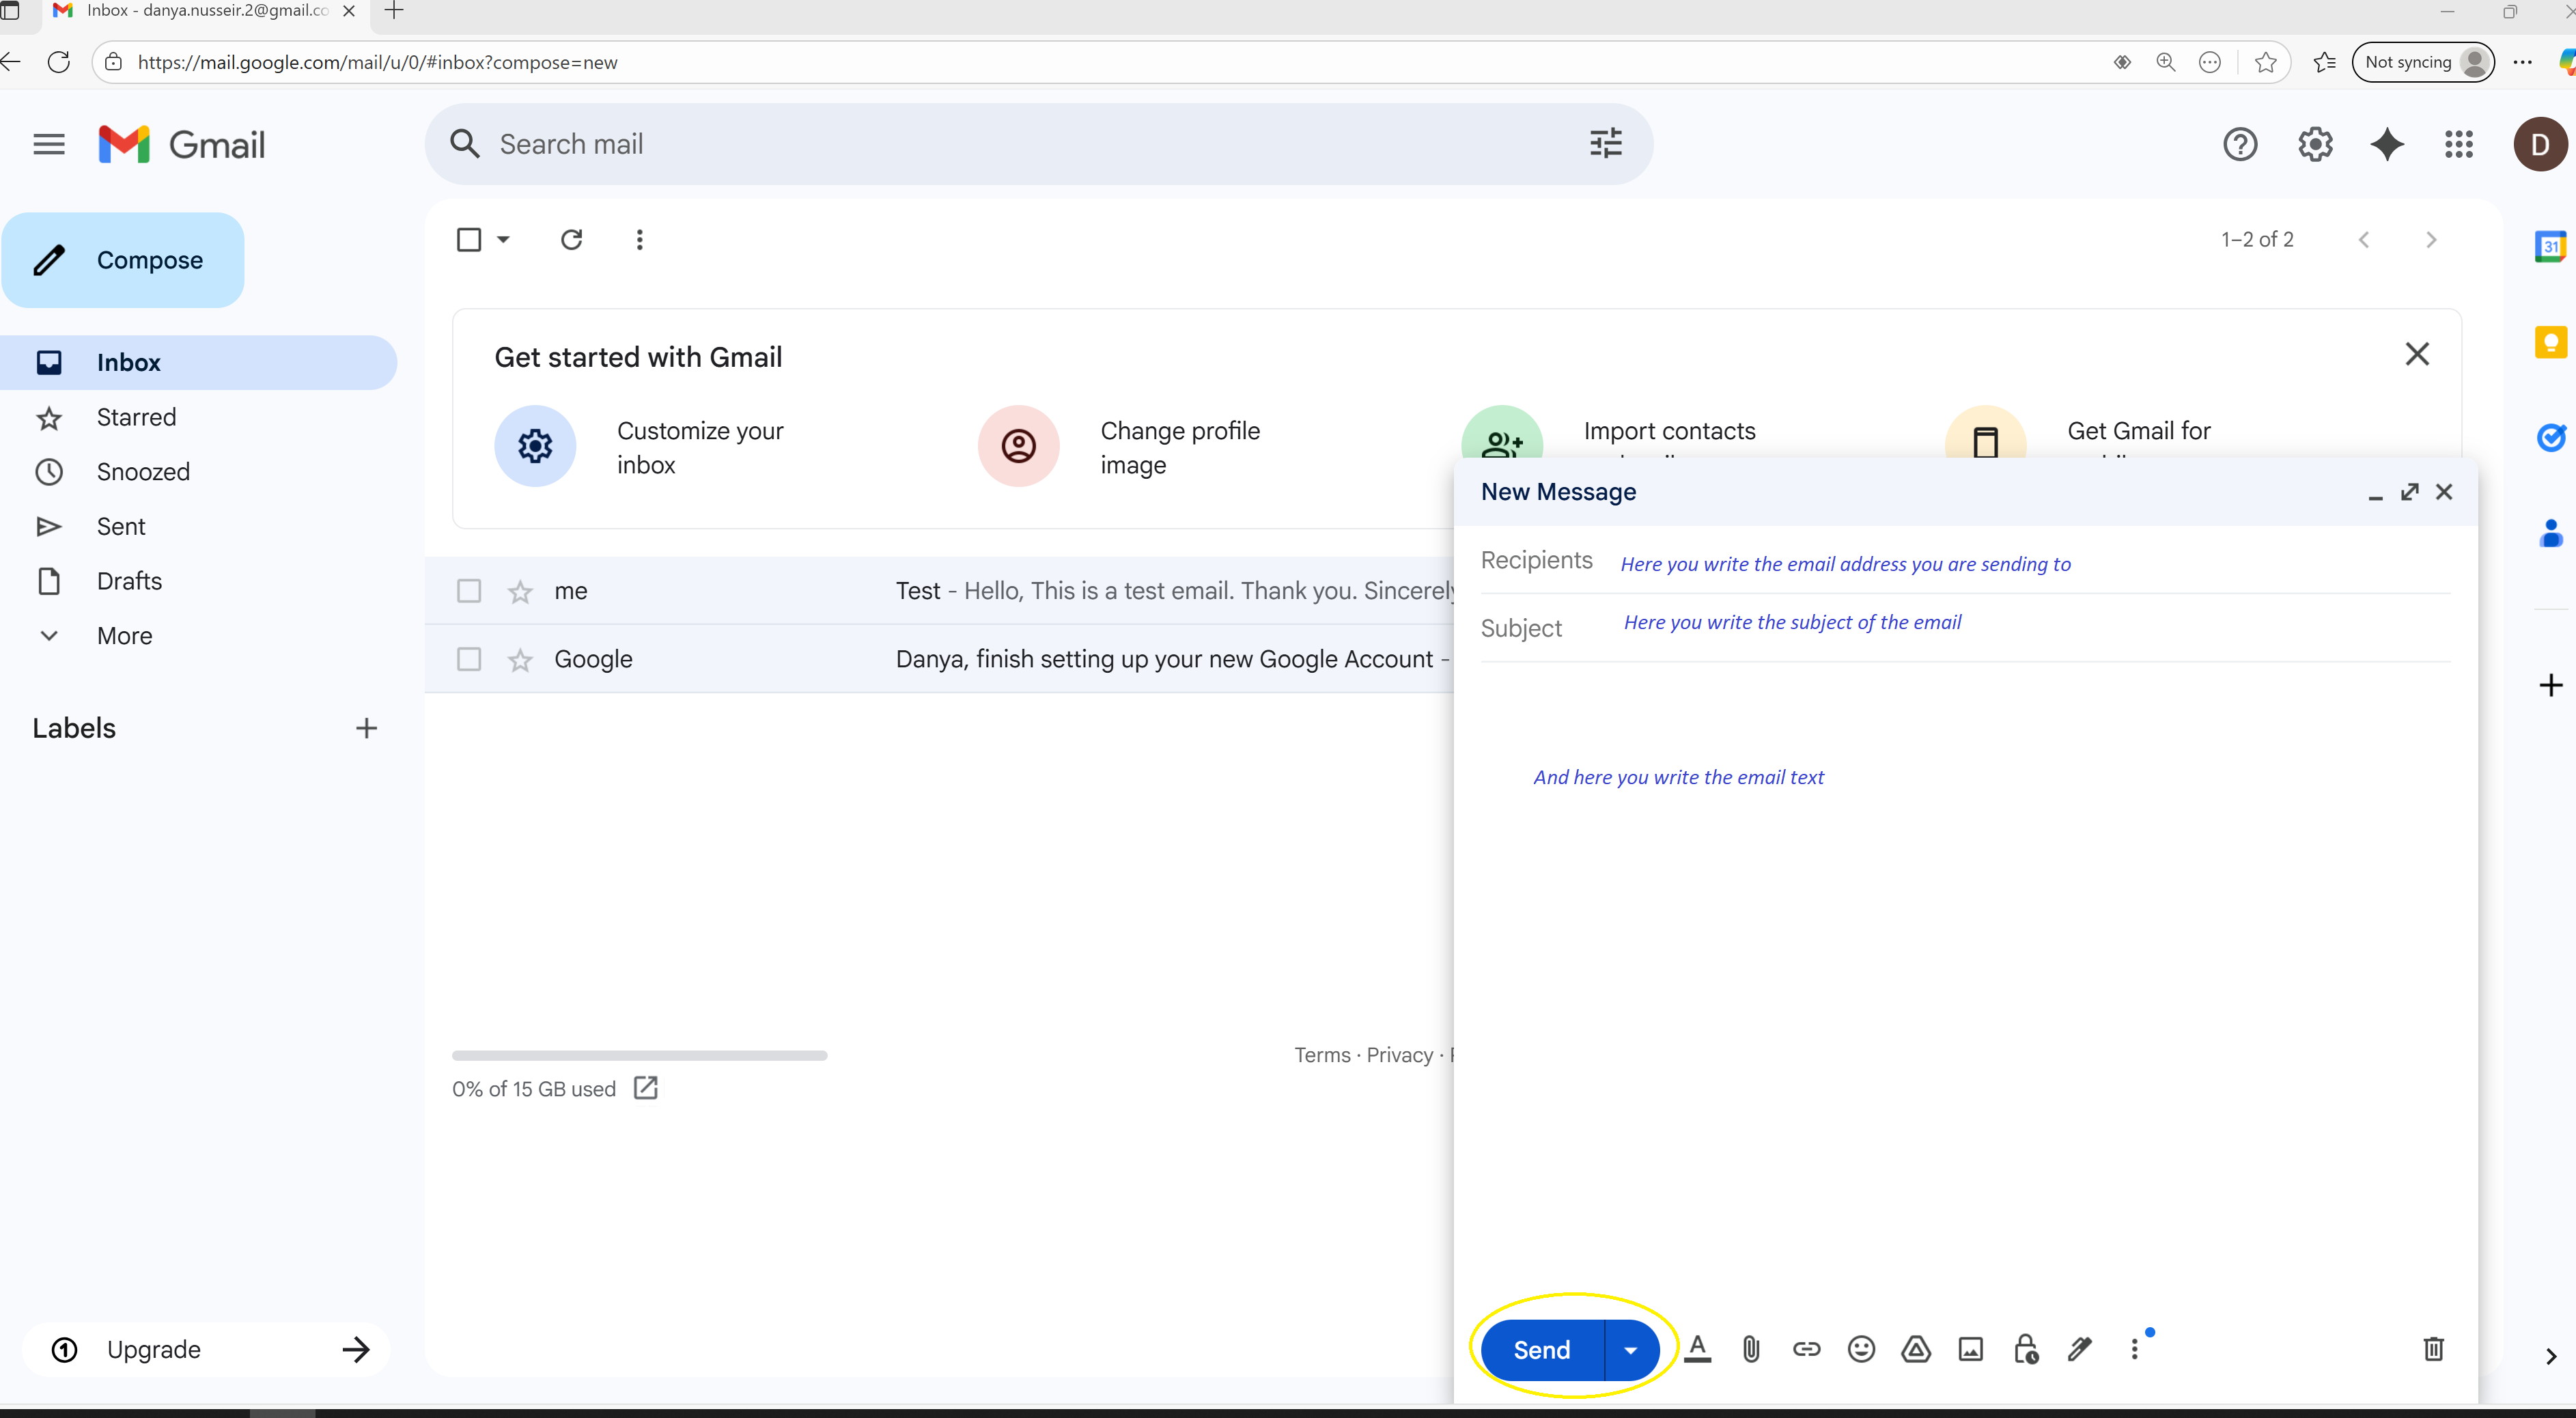Insert link in the new message

click(x=1806, y=1350)
